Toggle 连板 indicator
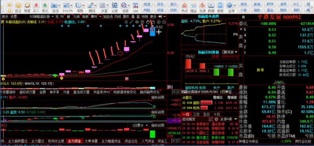 tap(85, 16)
